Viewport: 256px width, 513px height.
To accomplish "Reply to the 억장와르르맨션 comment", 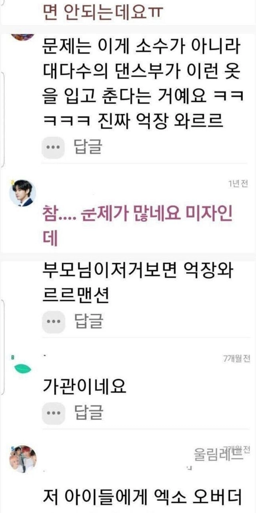I will point(89,321).
